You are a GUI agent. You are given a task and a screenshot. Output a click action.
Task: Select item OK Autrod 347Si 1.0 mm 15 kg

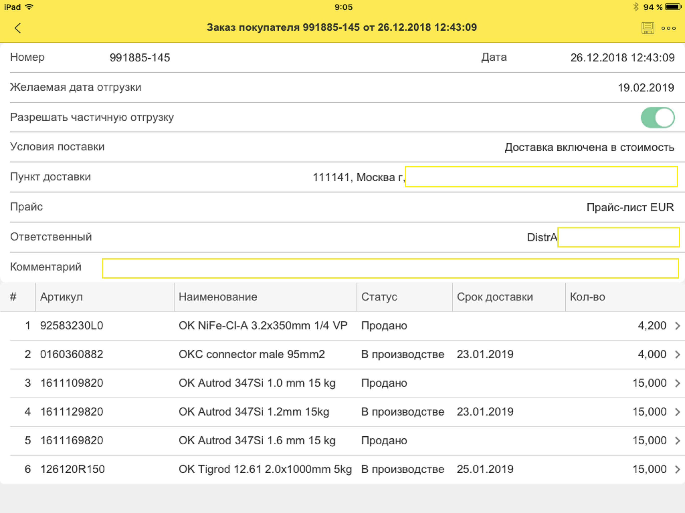tap(257, 383)
